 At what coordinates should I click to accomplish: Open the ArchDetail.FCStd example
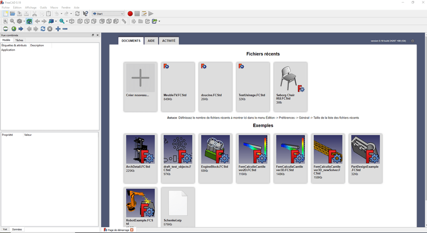pyautogui.click(x=140, y=158)
